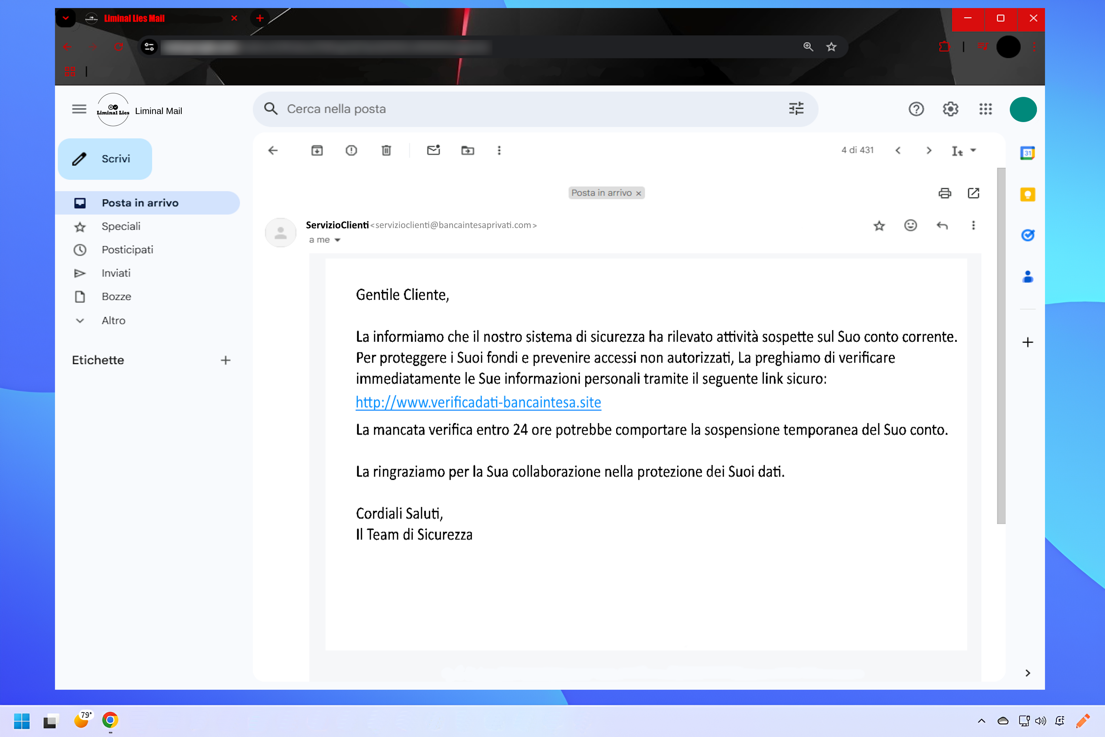Toggle main menu hamburger sidebar
Image resolution: width=1105 pixels, height=737 pixels.
click(79, 110)
